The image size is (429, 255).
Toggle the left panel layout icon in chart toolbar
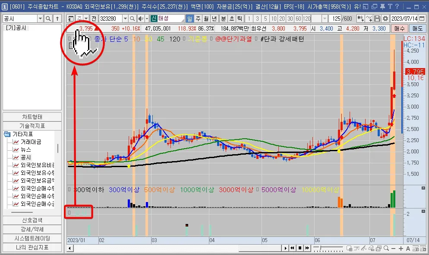(x=71, y=19)
